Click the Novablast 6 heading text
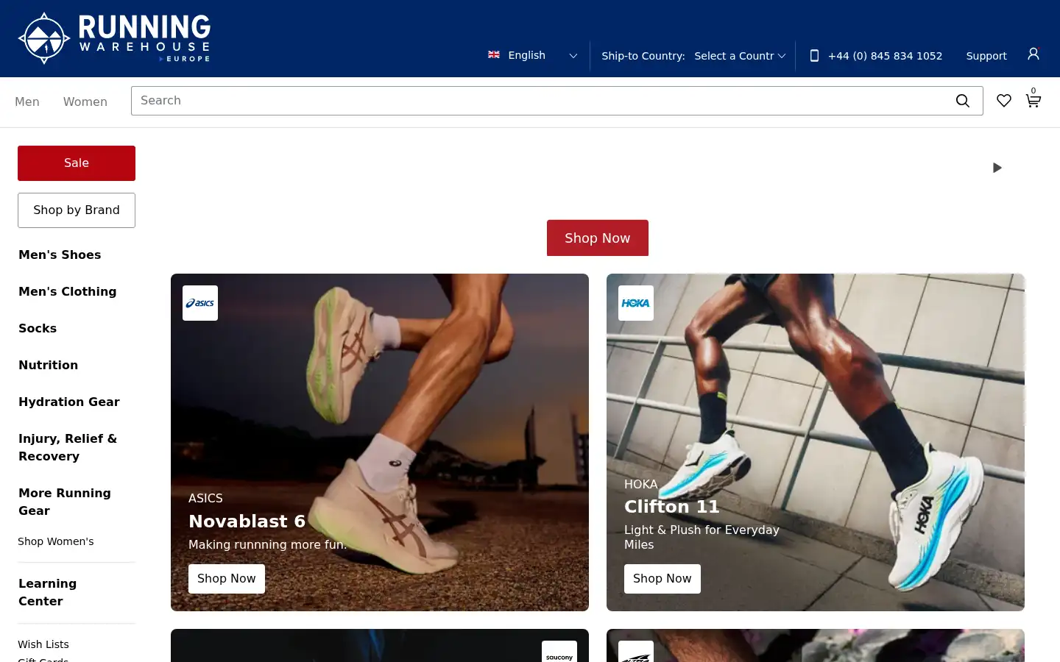1060x662 pixels. tap(247, 522)
